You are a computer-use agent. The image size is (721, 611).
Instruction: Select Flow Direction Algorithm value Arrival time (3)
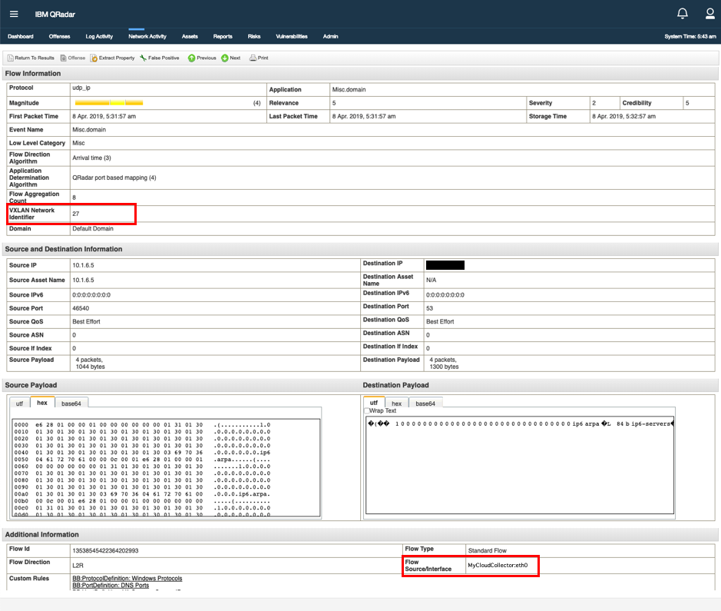click(91, 158)
